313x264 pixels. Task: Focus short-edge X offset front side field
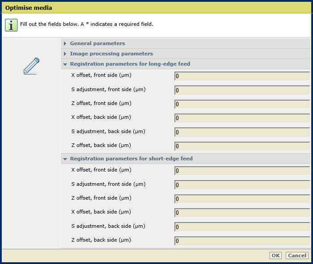(242, 171)
